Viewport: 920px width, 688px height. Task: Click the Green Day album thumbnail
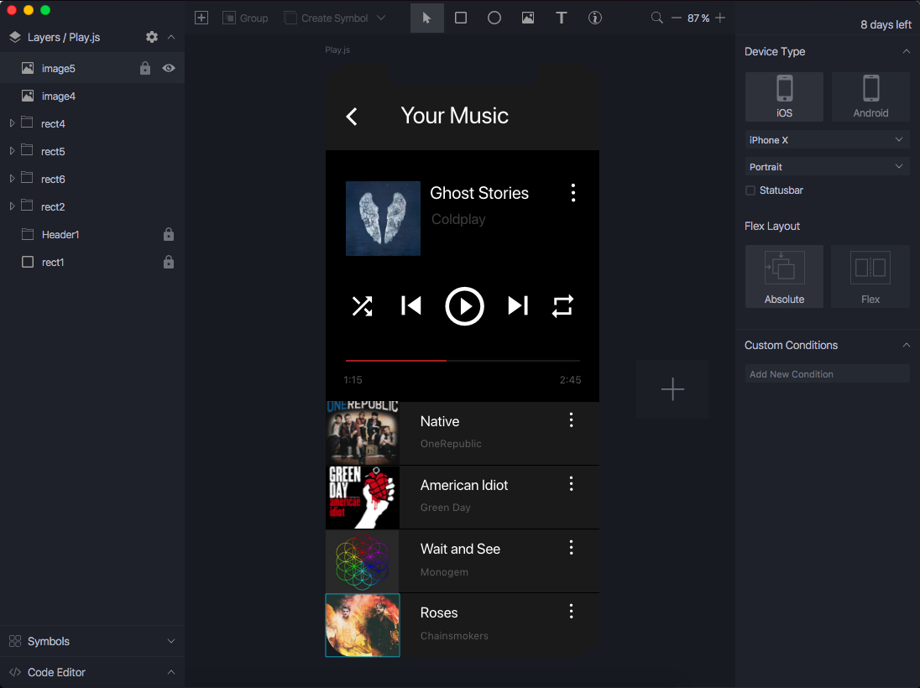point(363,498)
